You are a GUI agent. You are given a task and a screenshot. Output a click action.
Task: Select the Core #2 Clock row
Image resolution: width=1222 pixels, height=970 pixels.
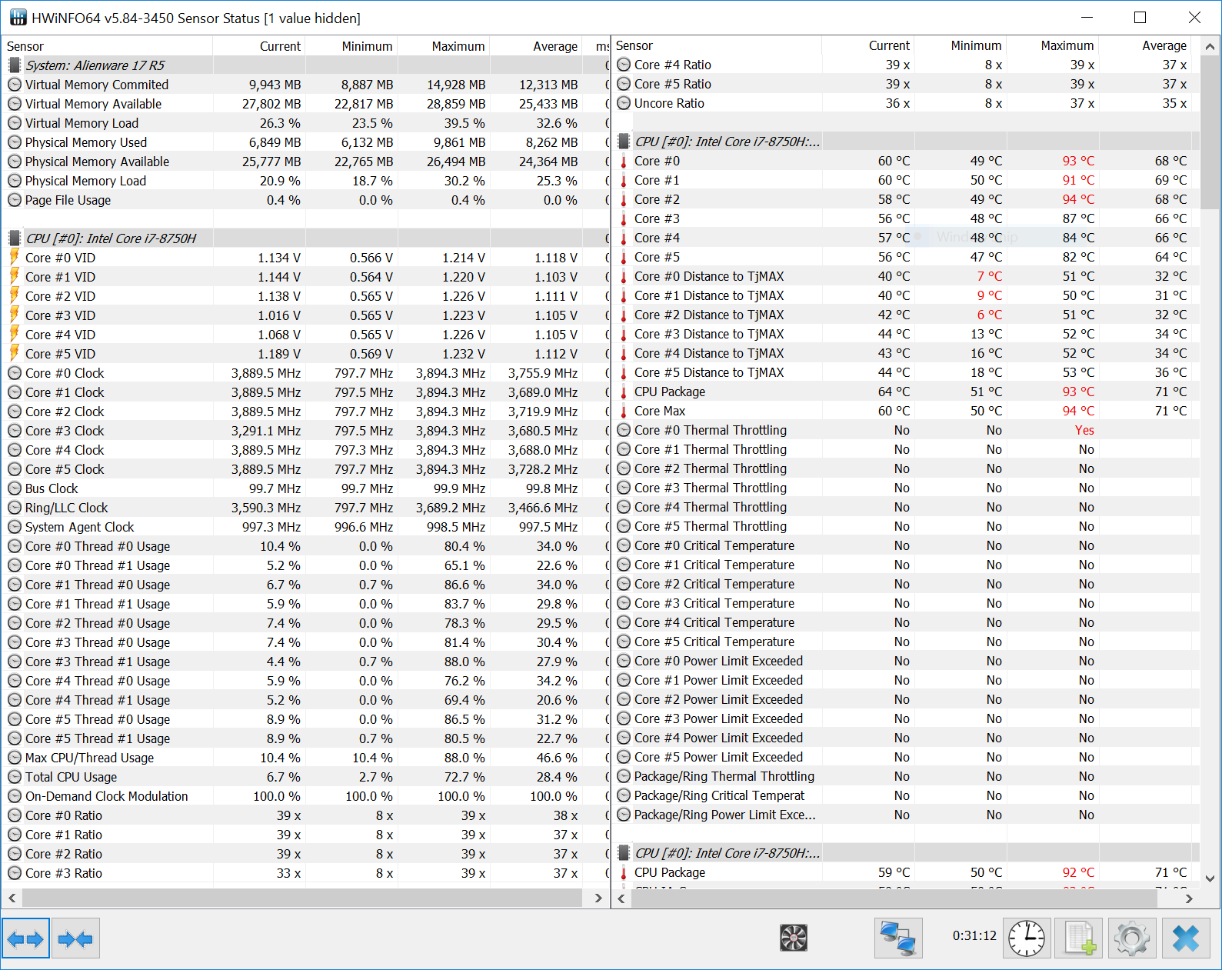click(x=307, y=412)
